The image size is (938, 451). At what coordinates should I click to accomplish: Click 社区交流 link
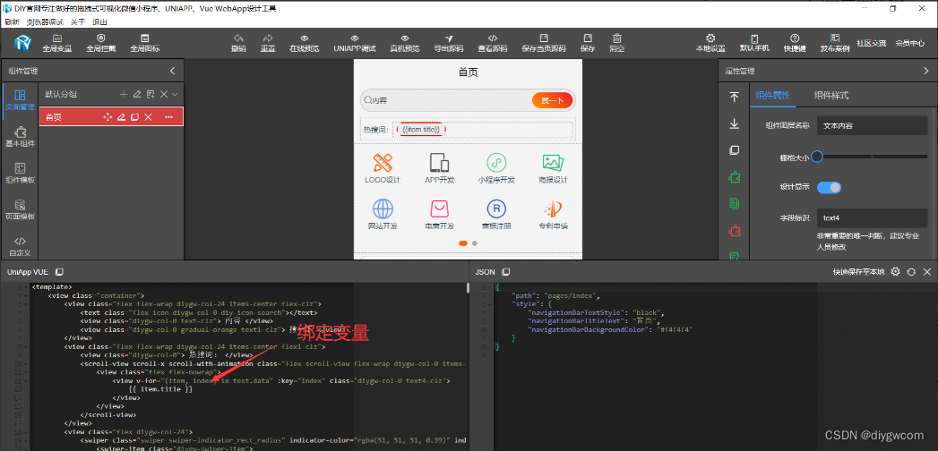(x=871, y=43)
